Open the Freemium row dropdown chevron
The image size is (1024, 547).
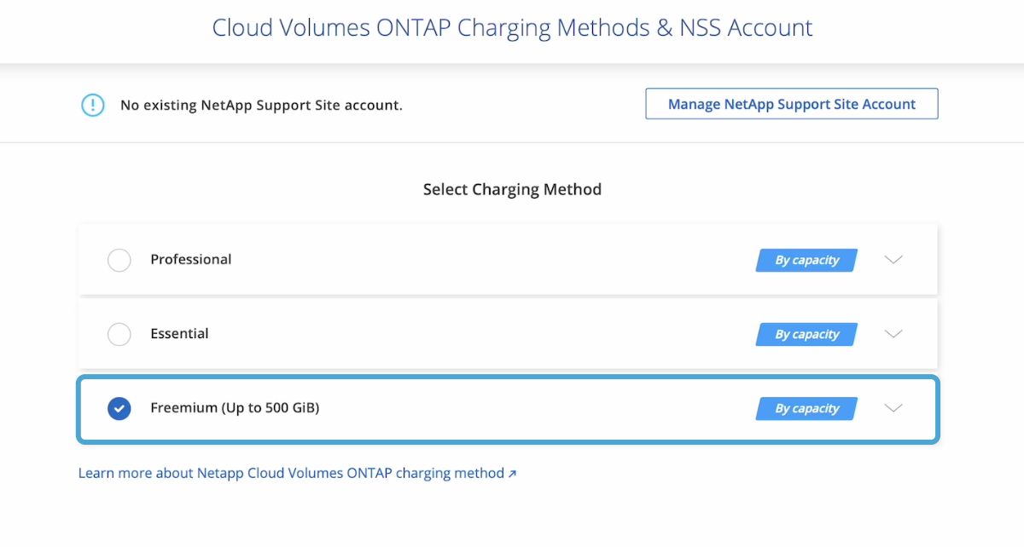tap(893, 408)
